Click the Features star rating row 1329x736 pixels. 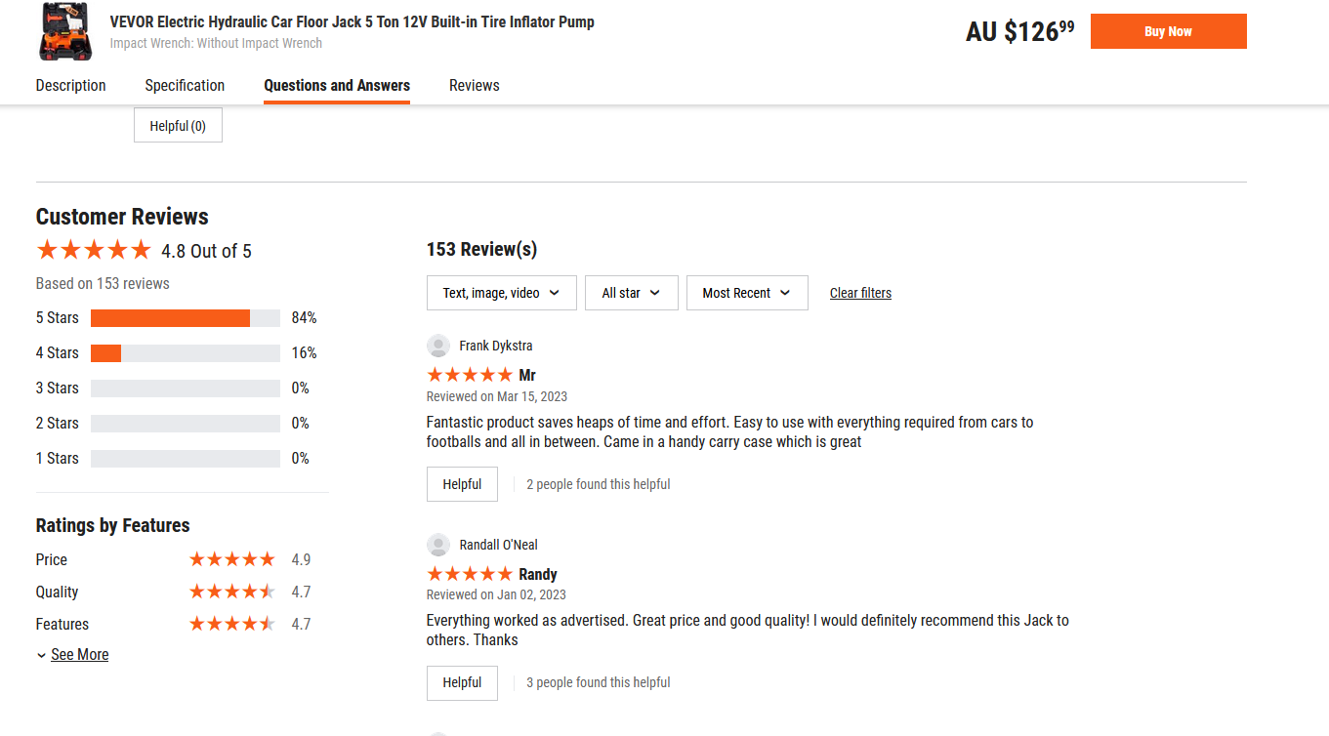pos(231,624)
